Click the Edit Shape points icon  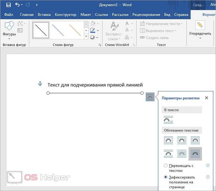[20, 23]
